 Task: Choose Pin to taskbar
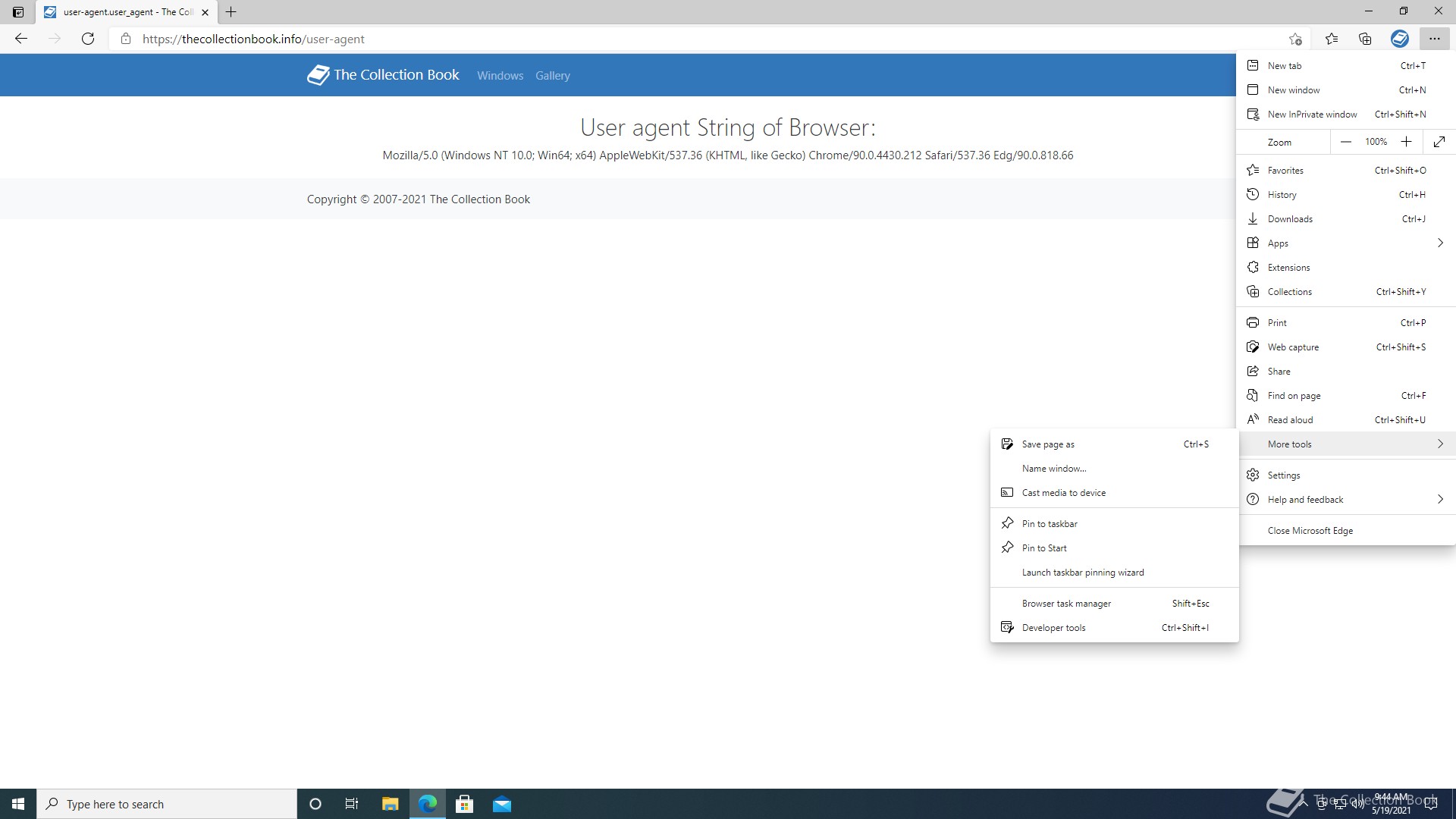point(1114,524)
